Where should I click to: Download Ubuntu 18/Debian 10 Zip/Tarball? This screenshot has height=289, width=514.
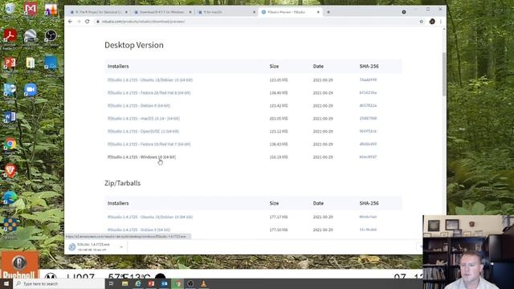click(x=150, y=217)
